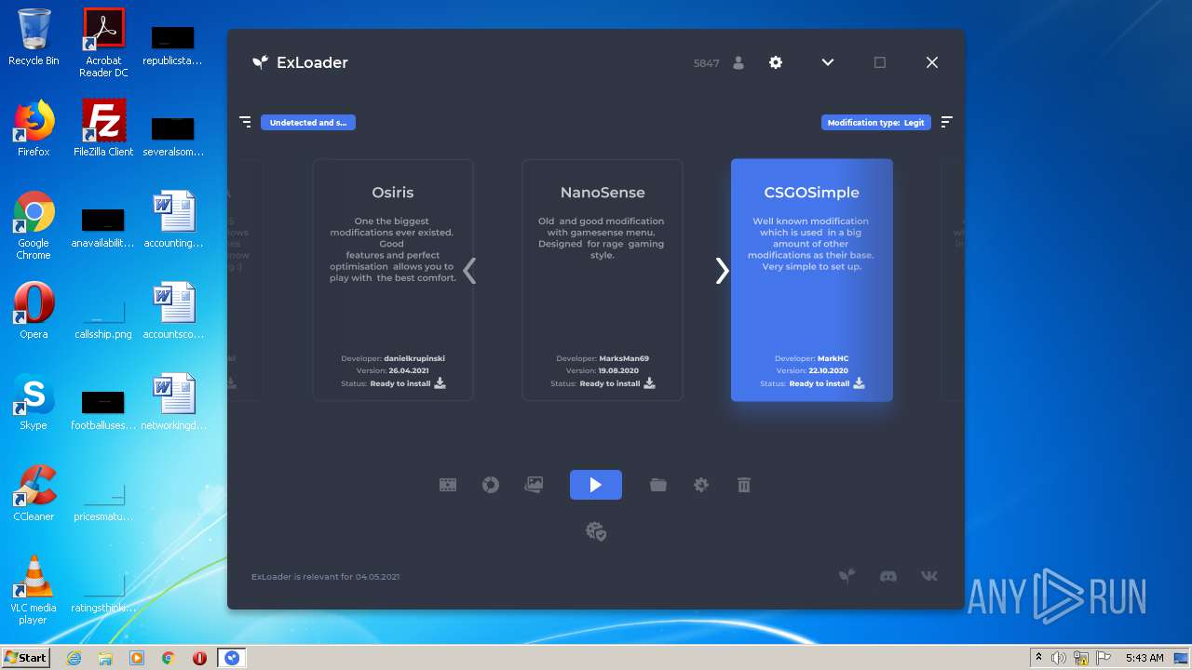Viewport: 1192px width, 670px height.
Task: Click the Osiris download install icon
Action: (440, 382)
